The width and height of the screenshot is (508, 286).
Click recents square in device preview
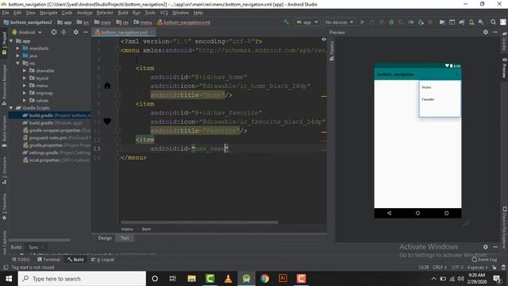(446, 213)
